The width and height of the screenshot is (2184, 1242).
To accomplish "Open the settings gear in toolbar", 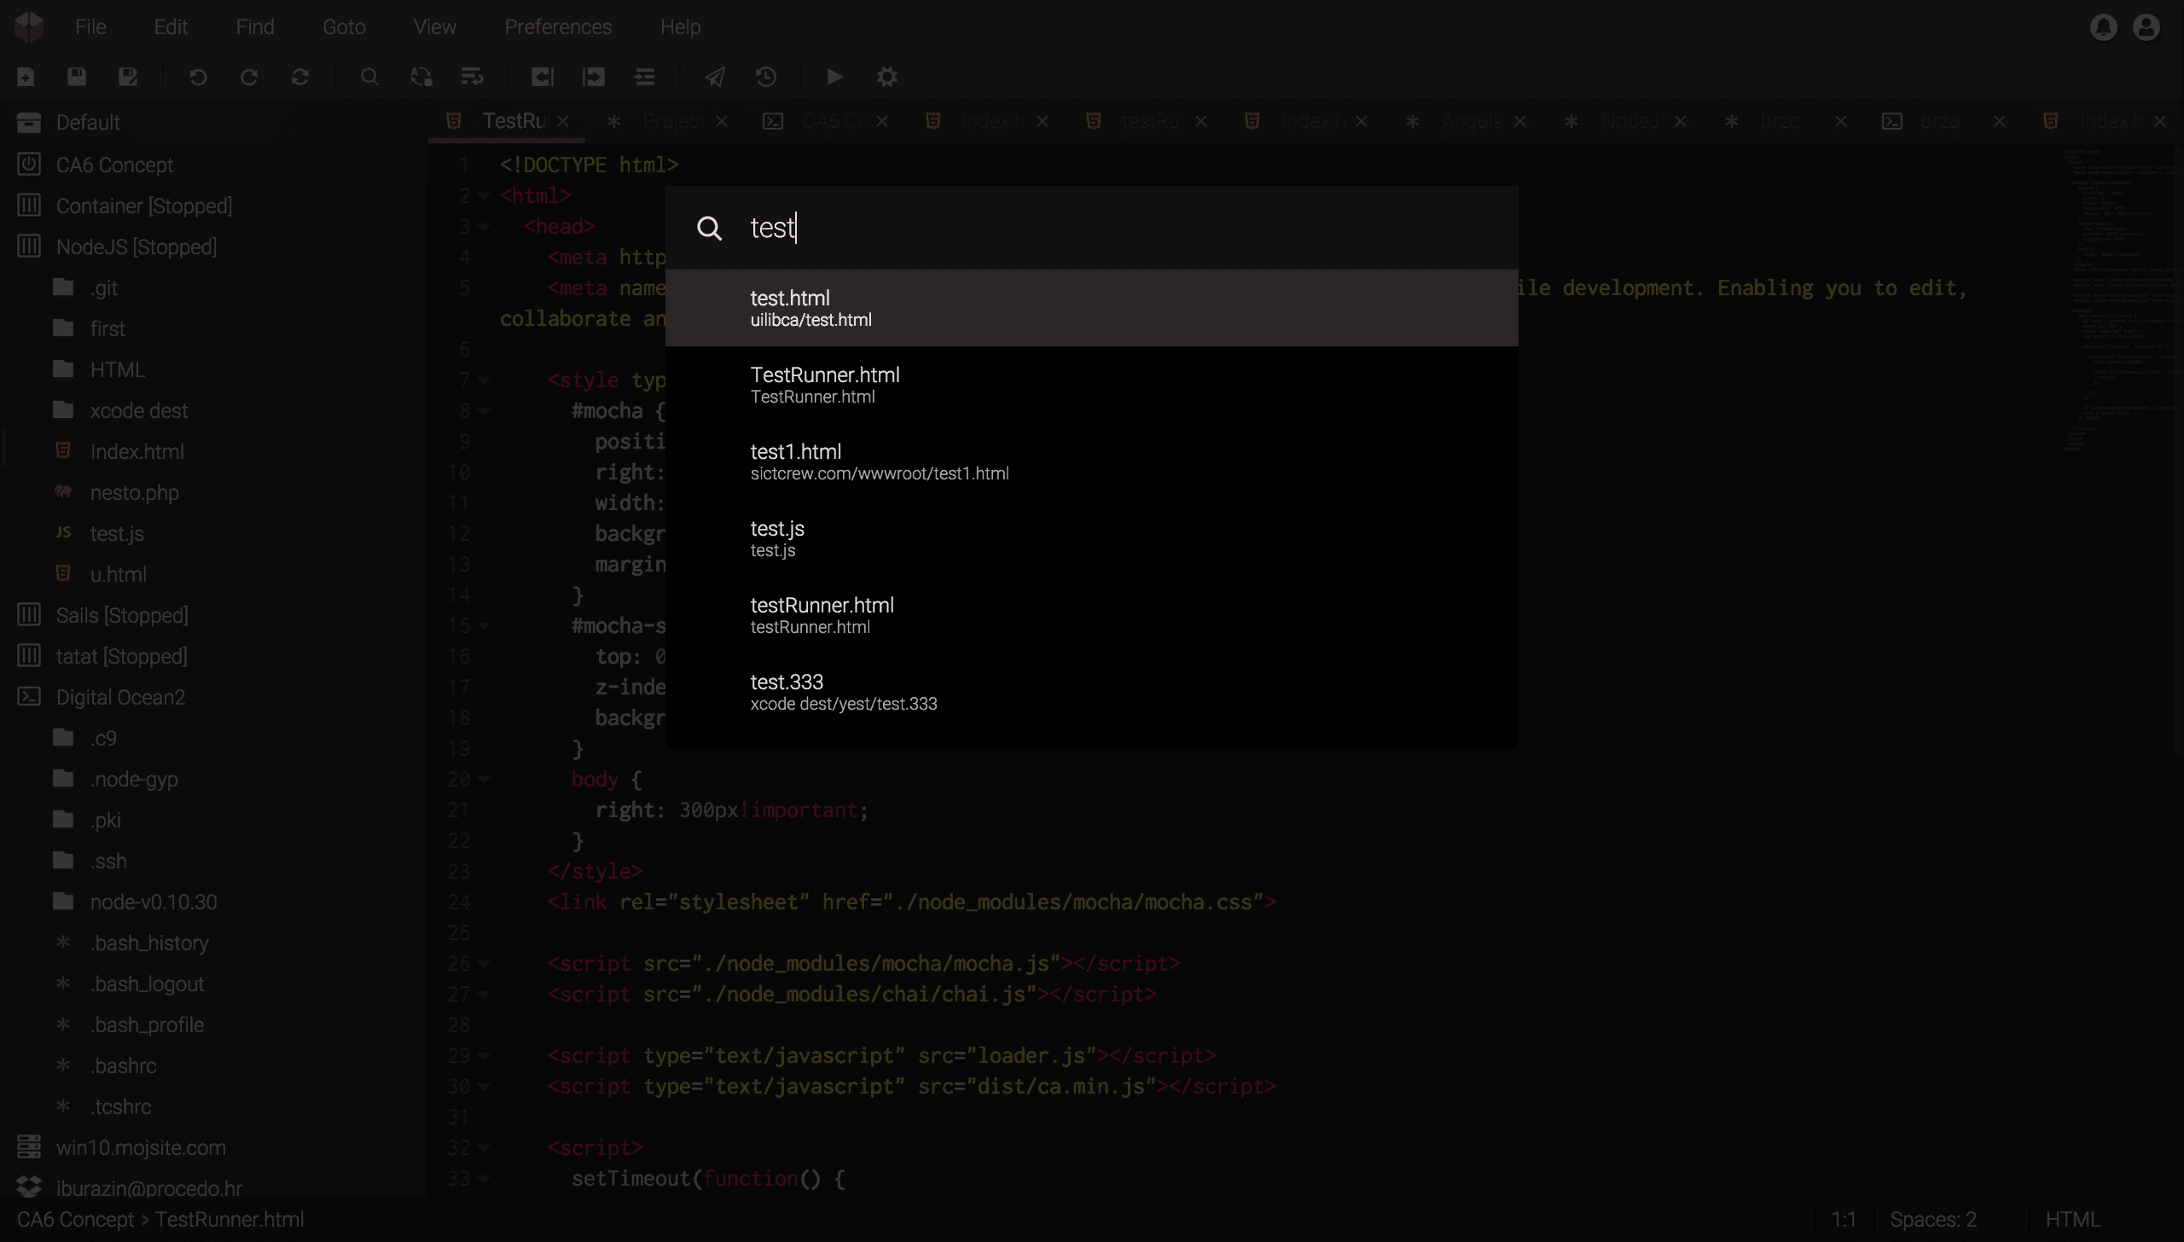I will (887, 77).
